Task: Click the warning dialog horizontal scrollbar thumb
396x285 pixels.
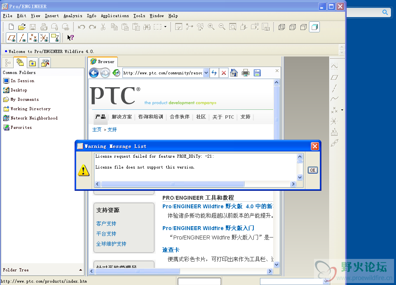Action: tap(173, 184)
